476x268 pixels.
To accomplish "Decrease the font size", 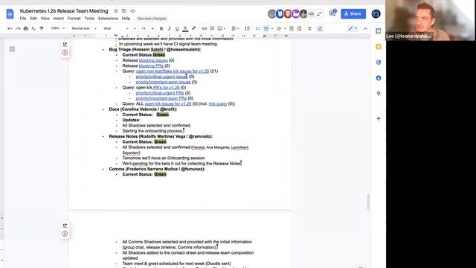I will click(x=135, y=28).
